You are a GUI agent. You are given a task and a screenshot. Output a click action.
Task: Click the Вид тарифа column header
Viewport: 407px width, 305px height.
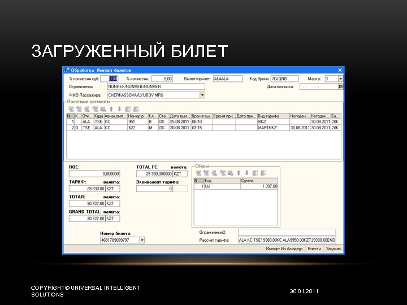[274, 116]
